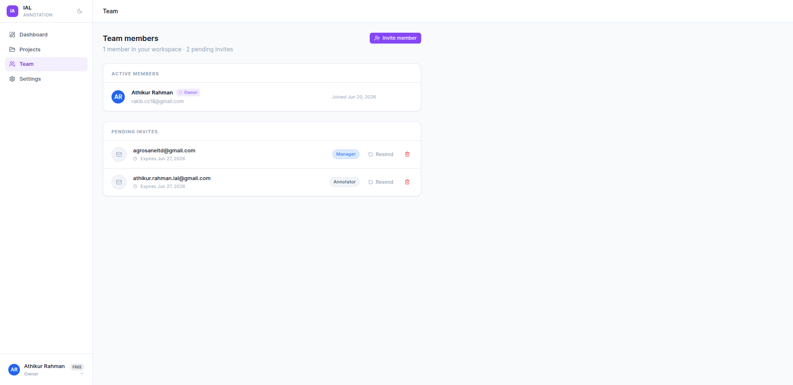This screenshot has width=793, height=385.
Task: Click the Athikur Rahman name in sidebar footer
Action: (x=44, y=366)
